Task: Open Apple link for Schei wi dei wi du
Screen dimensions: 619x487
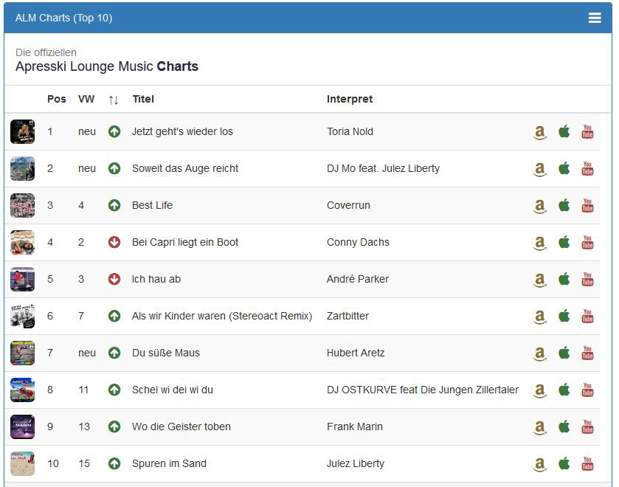Action: (x=564, y=390)
